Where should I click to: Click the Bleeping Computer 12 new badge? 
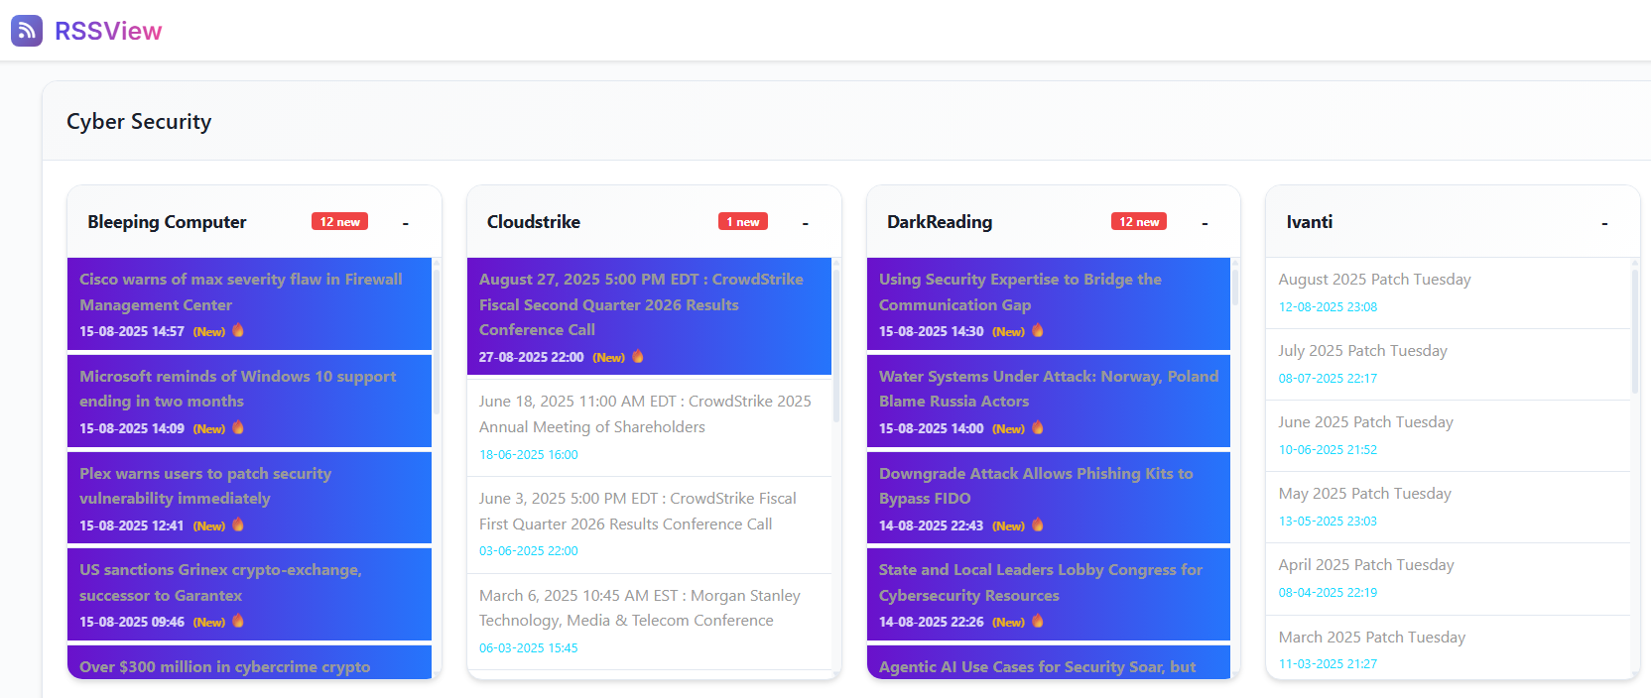point(339,222)
